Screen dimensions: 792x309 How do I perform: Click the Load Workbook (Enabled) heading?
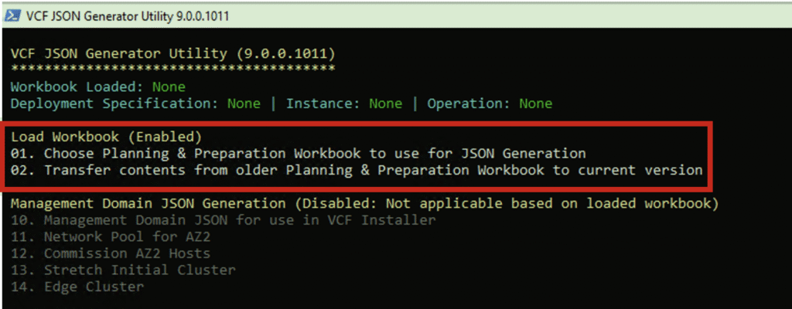[106, 137]
